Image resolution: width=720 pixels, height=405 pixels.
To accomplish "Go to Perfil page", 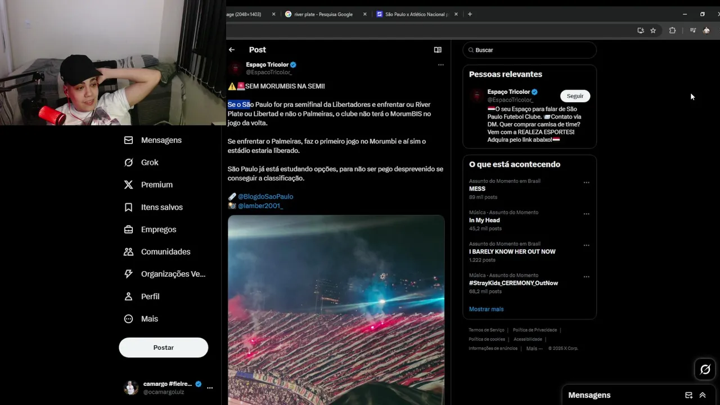I will coord(142,296).
